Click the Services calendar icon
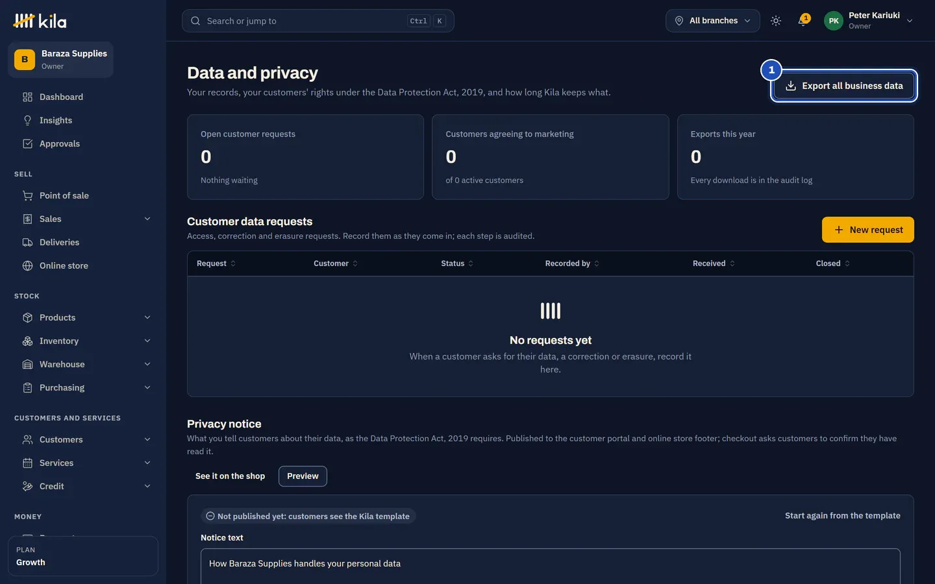This screenshot has height=584, width=935. [x=27, y=463]
